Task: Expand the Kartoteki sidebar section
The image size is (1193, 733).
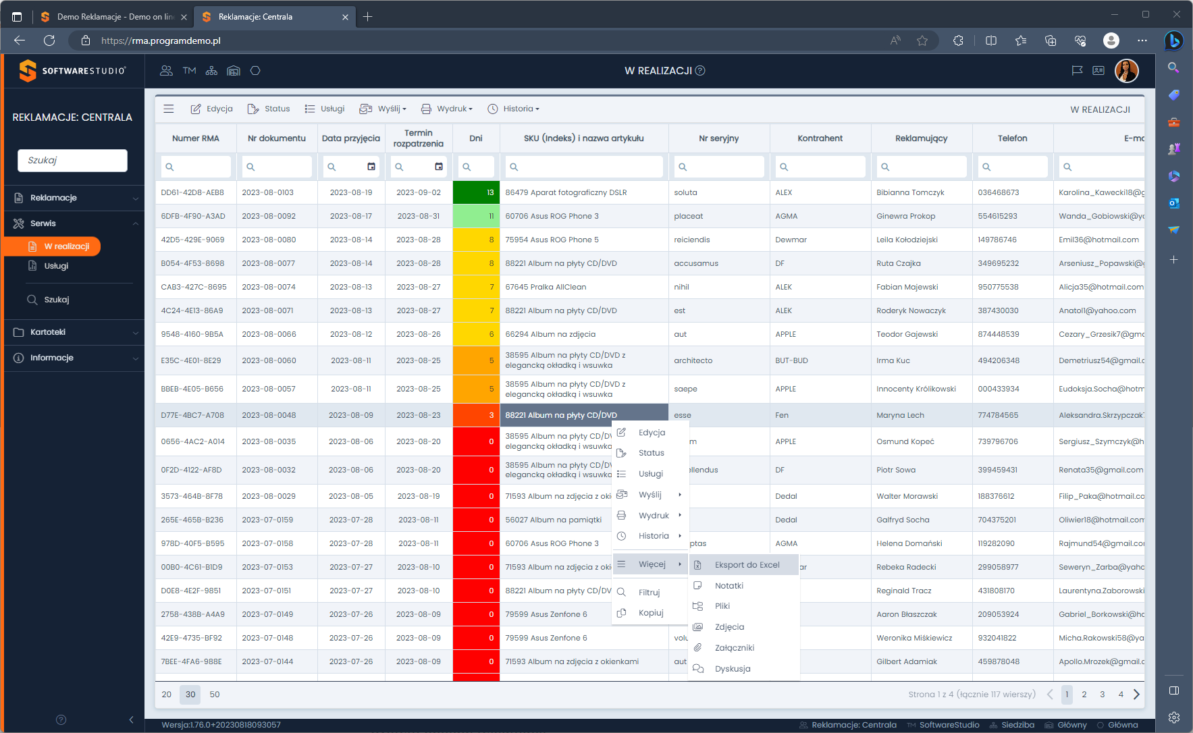Action: 74,332
